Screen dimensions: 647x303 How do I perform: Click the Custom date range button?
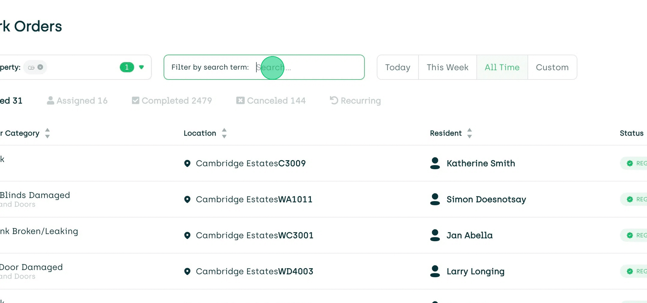552,67
